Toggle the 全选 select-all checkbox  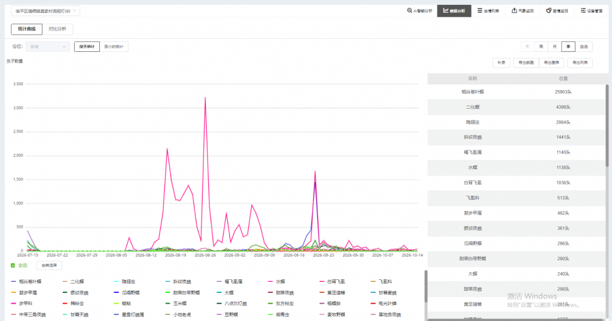pyautogui.click(x=13, y=266)
